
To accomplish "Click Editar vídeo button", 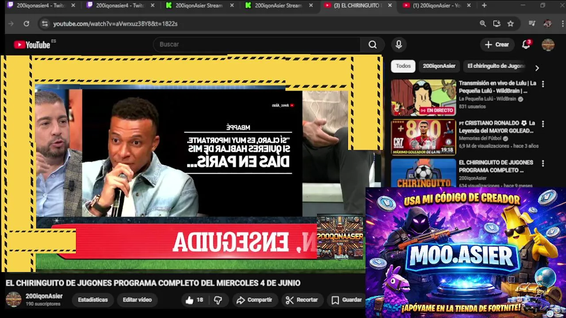I will (x=137, y=300).
